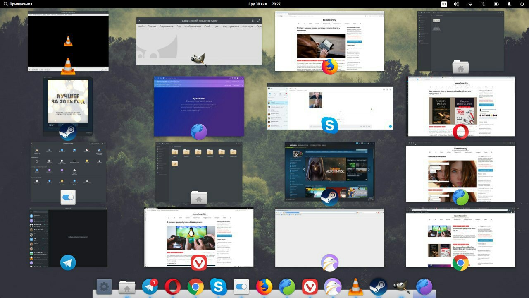The height and width of the screenshot is (298, 529).
Task: Open the Wi-Fi network indicator
Action: click(470, 4)
